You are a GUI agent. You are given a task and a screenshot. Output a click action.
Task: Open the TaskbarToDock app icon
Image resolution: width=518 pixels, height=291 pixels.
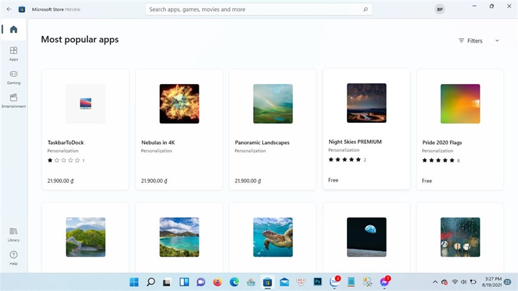85,103
